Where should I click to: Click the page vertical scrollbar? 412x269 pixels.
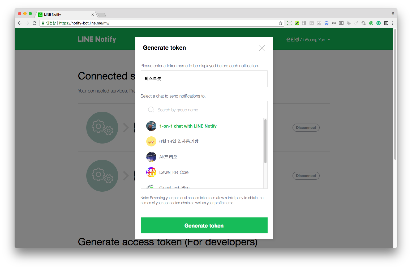[395, 94]
